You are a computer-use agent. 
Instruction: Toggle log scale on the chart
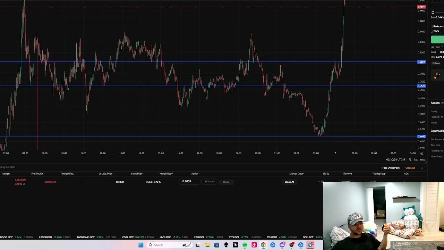tap(416, 160)
